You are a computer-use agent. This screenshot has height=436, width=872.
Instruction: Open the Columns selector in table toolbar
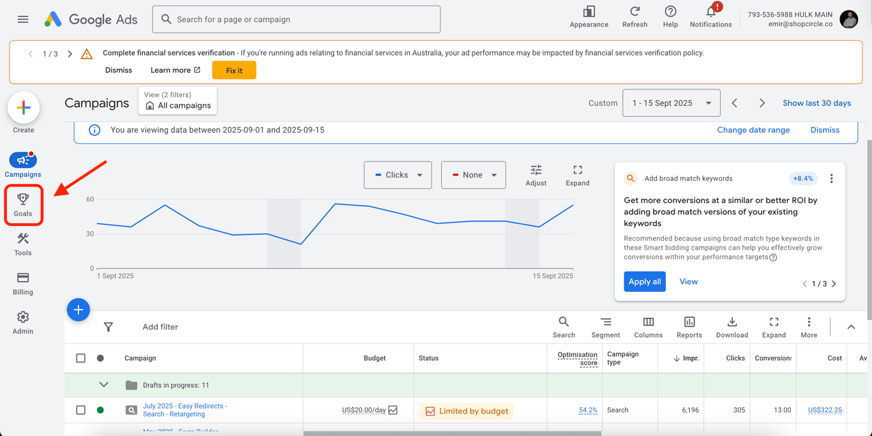click(x=648, y=327)
